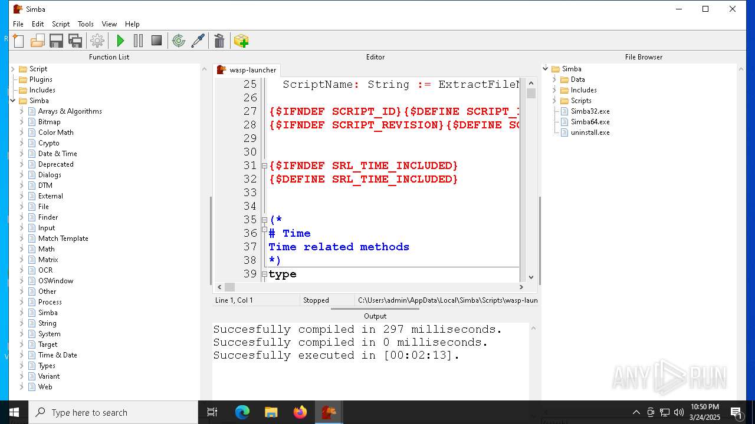
Task: Click the Stopped status indicator
Action: coord(316,300)
